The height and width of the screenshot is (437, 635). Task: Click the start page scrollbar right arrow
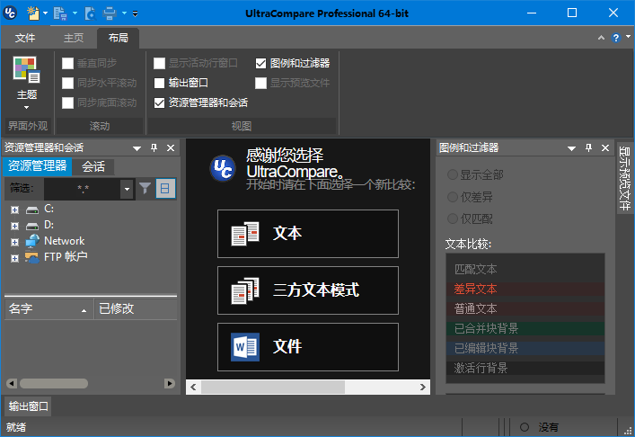423,388
